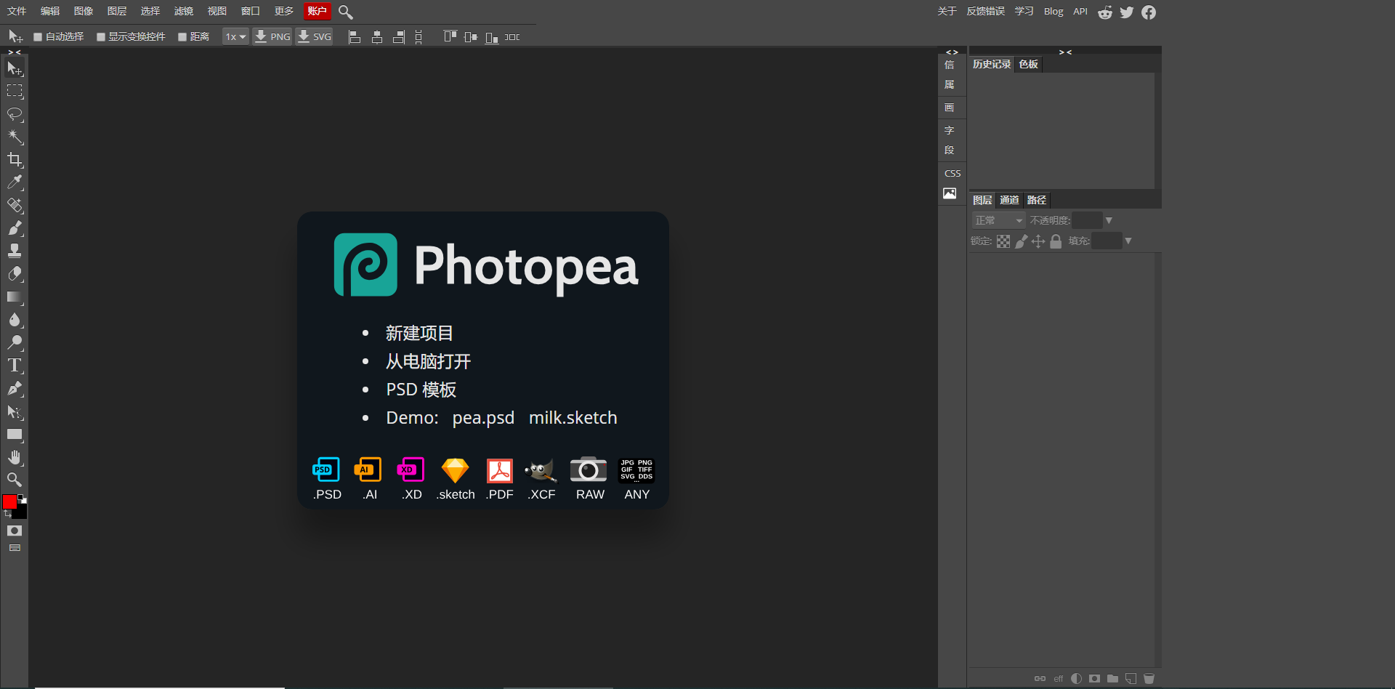Pick the Eyedropper tool
This screenshot has height=689, width=1395.
pyautogui.click(x=15, y=182)
